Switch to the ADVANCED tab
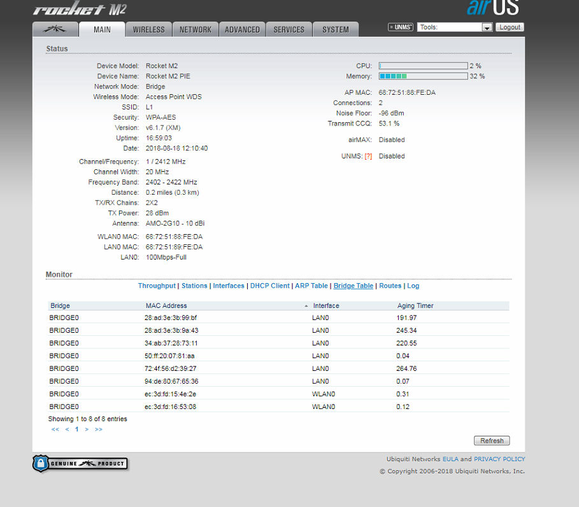This screenshot has height=507, width=579. 242,29
